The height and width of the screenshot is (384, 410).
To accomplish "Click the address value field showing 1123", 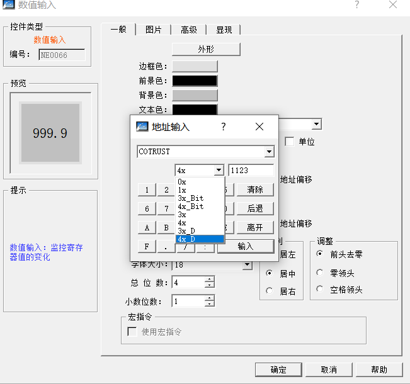I will pyautogui.click(x=251, y=170).
